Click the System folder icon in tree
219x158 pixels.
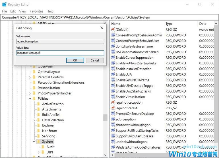(39, 141)
